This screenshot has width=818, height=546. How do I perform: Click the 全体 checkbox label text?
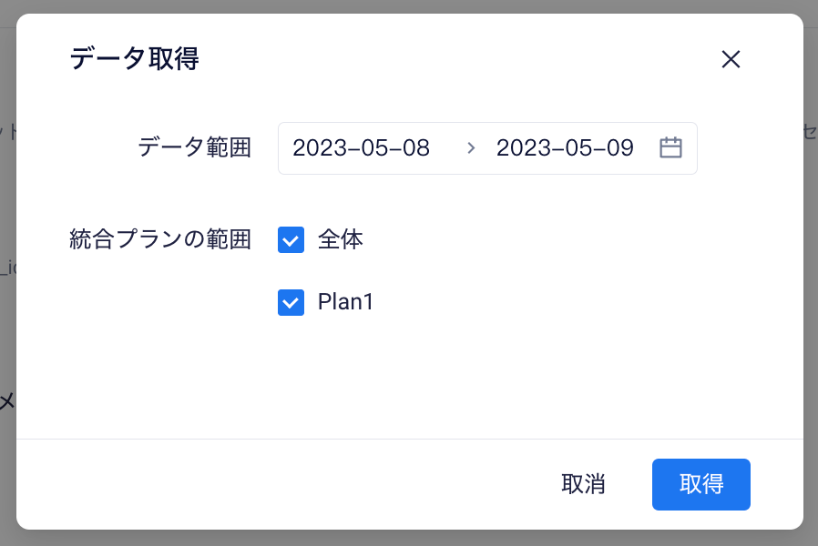pos(341,240)
